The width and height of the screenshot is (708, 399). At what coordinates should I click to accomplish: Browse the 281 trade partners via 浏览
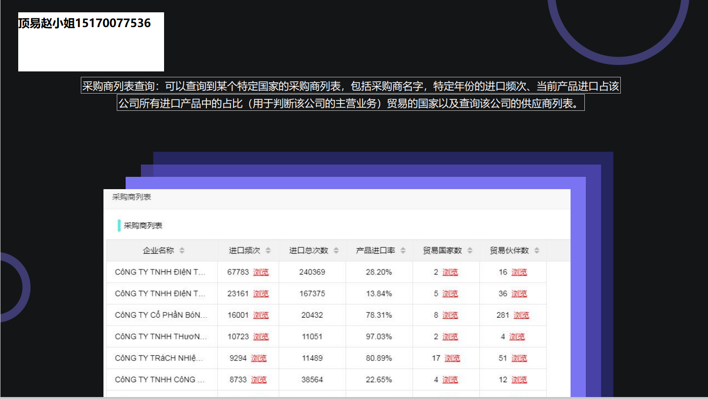(x=521, y=315)
